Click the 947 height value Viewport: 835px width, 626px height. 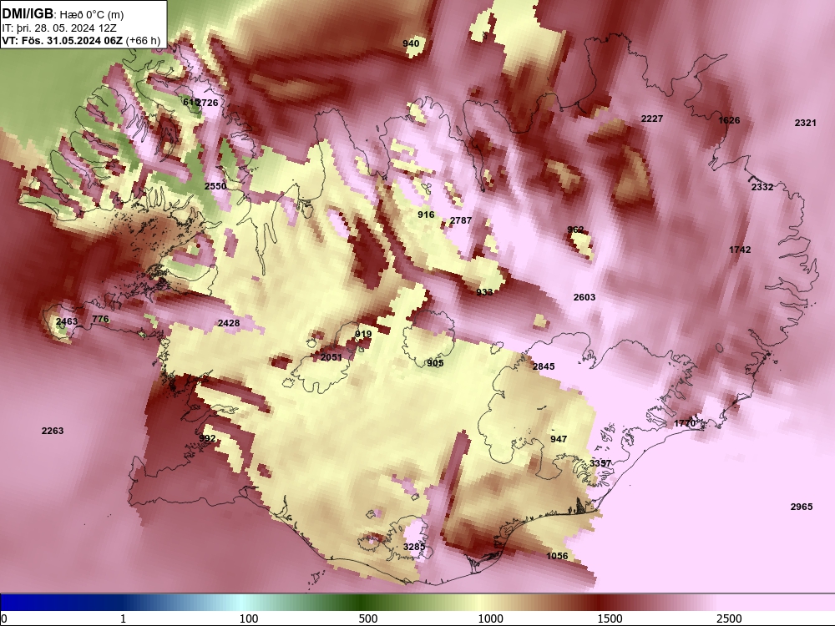[559, 439]
